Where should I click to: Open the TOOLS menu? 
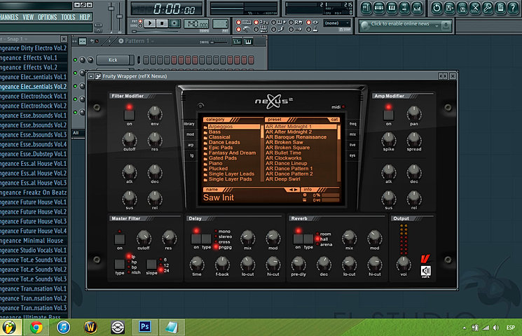[68, 17]
